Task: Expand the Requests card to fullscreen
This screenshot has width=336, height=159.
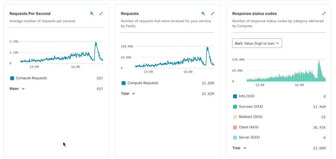Action: click(x=213, y=13)
